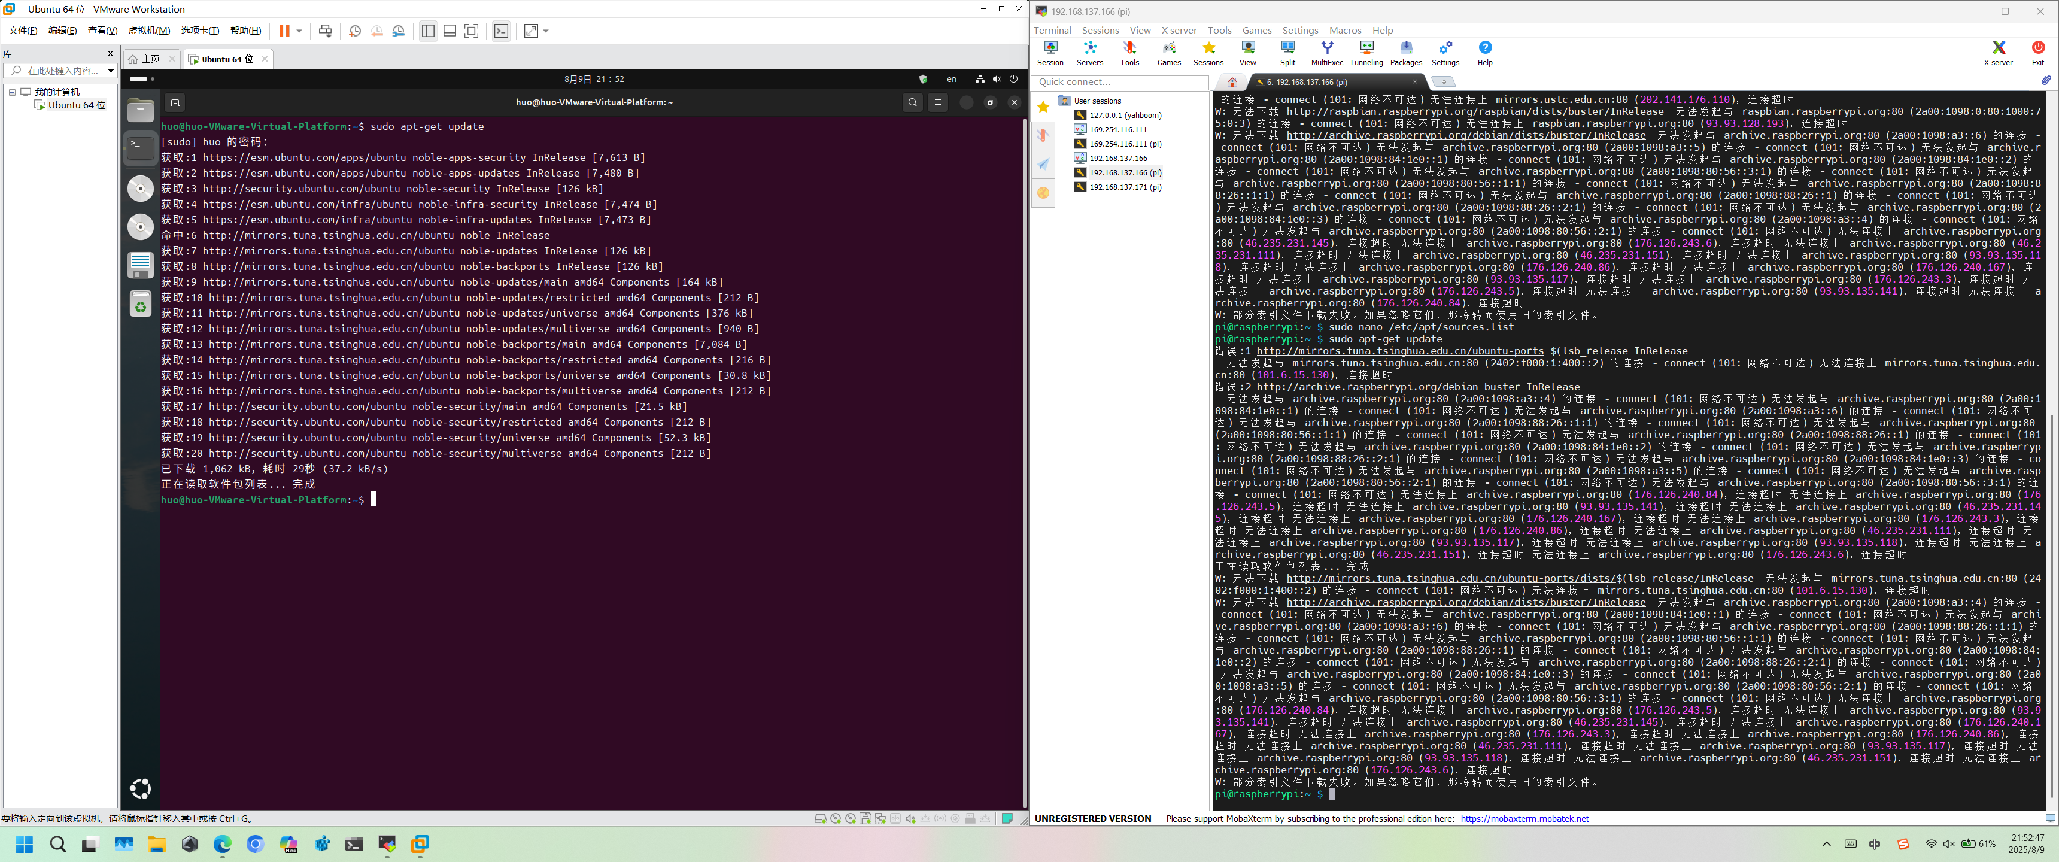This screenshot has height=862, width=2059.
Task: Open the 虚拟机(M) menu in VMware
Action: point(150,31)
